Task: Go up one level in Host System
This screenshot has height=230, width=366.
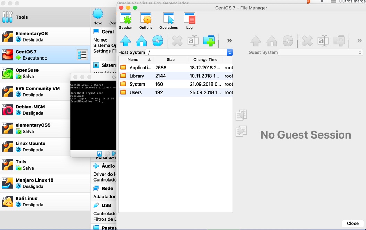Action: (x=125, y=41)
